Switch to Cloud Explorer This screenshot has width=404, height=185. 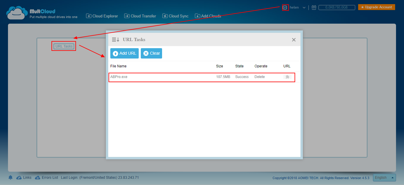tap(102, 16)
